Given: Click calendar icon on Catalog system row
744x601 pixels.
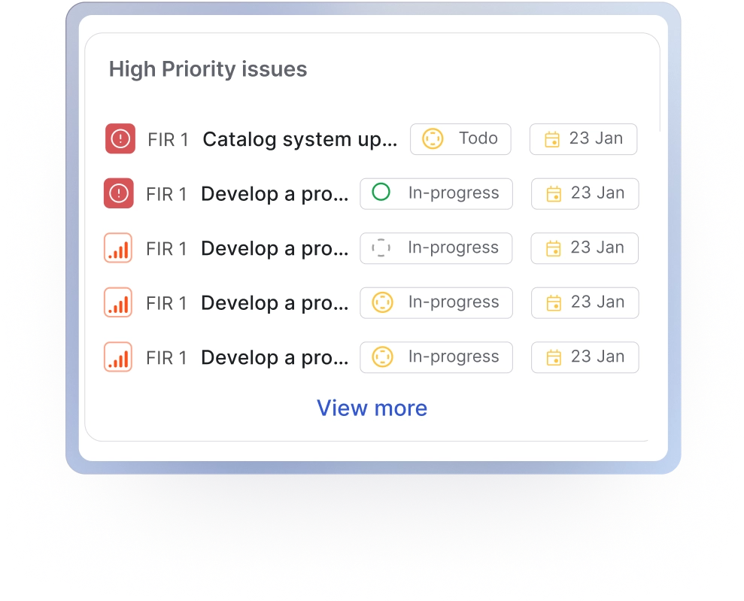Looking at the screenshot, I should (x=552, y=139).
